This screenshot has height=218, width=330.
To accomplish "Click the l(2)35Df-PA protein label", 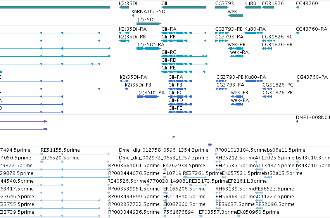I will tap(151, 93).
